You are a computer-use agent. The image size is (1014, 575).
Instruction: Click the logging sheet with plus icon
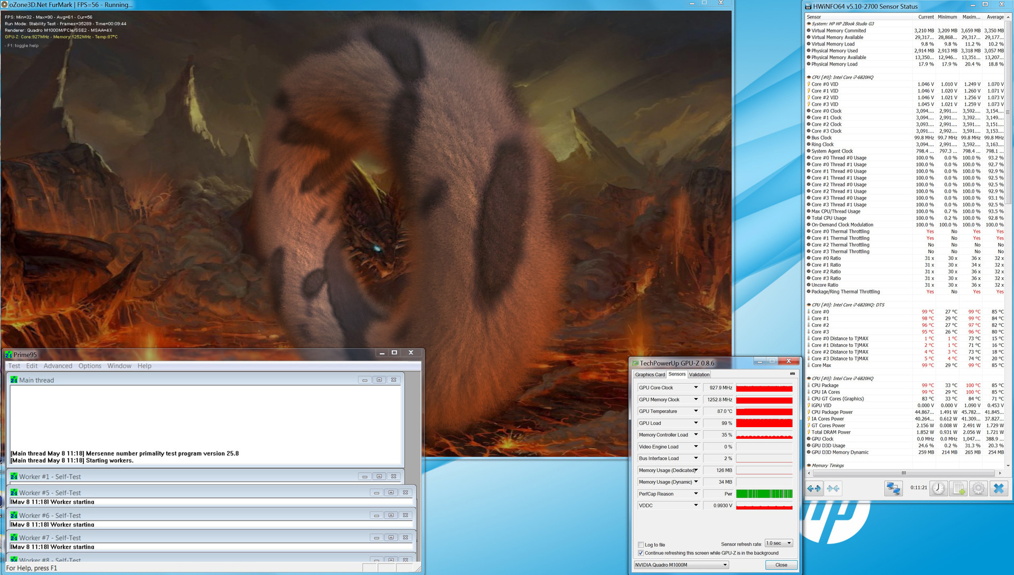click(958, 488)
